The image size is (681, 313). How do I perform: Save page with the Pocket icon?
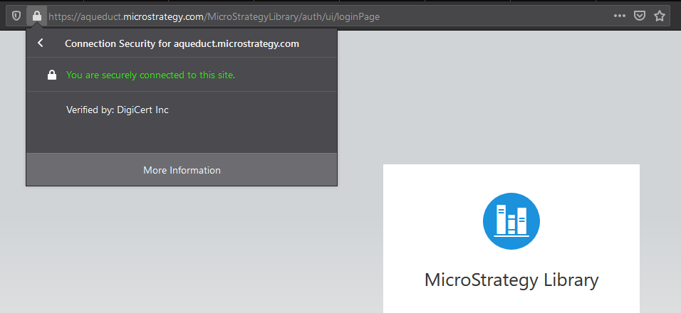tap(640, 16)
